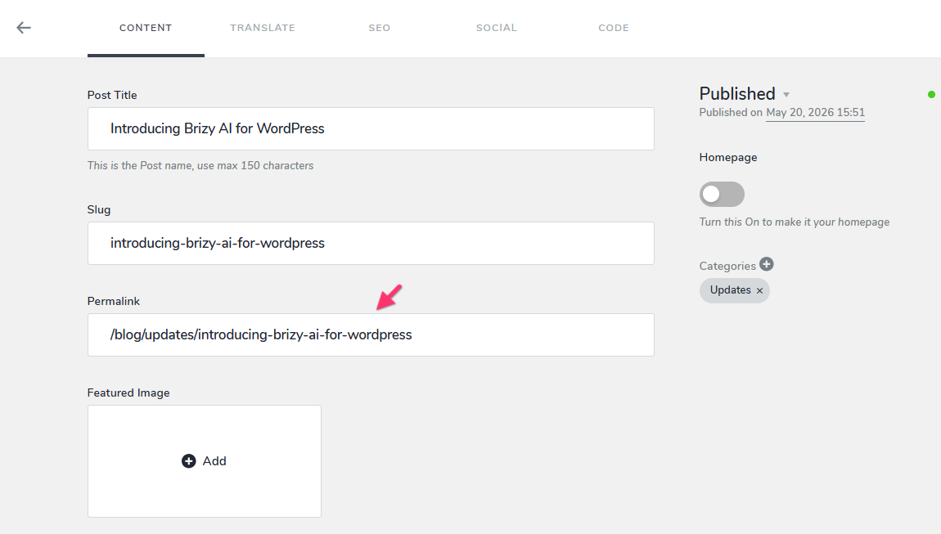941x534 pixels.
Task: Toggle the Homepage switch on
Action: coord(722,194)
